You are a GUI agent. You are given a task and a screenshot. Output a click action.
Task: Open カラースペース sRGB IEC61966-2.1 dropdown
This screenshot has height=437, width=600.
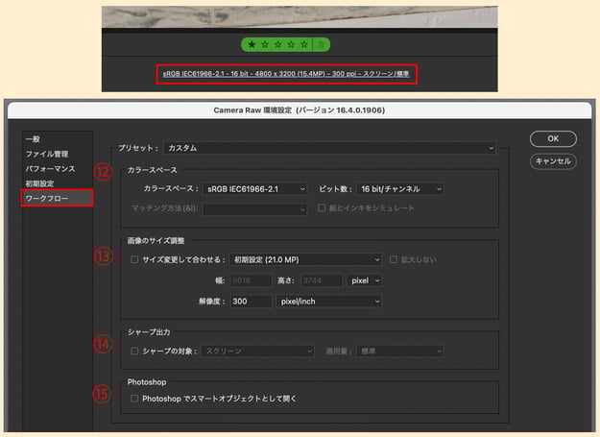[254, 189]
